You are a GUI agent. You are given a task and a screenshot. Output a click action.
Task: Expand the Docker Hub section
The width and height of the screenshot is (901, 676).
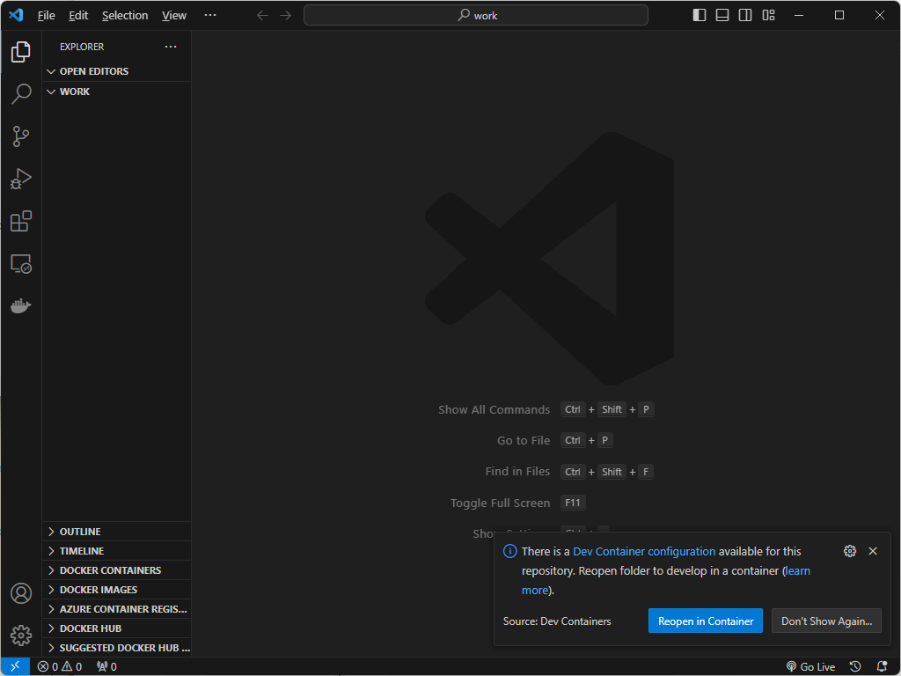117,628
